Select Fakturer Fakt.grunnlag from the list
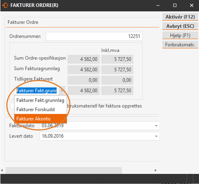This screenshot has width=199, height=184. pyautogui.click(x=40, y=100)
